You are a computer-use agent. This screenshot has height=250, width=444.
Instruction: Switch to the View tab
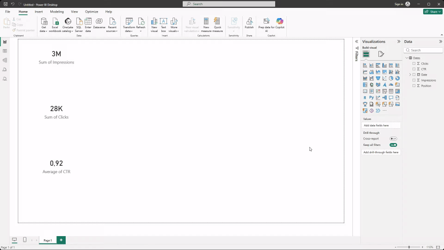tap(74, 12)
